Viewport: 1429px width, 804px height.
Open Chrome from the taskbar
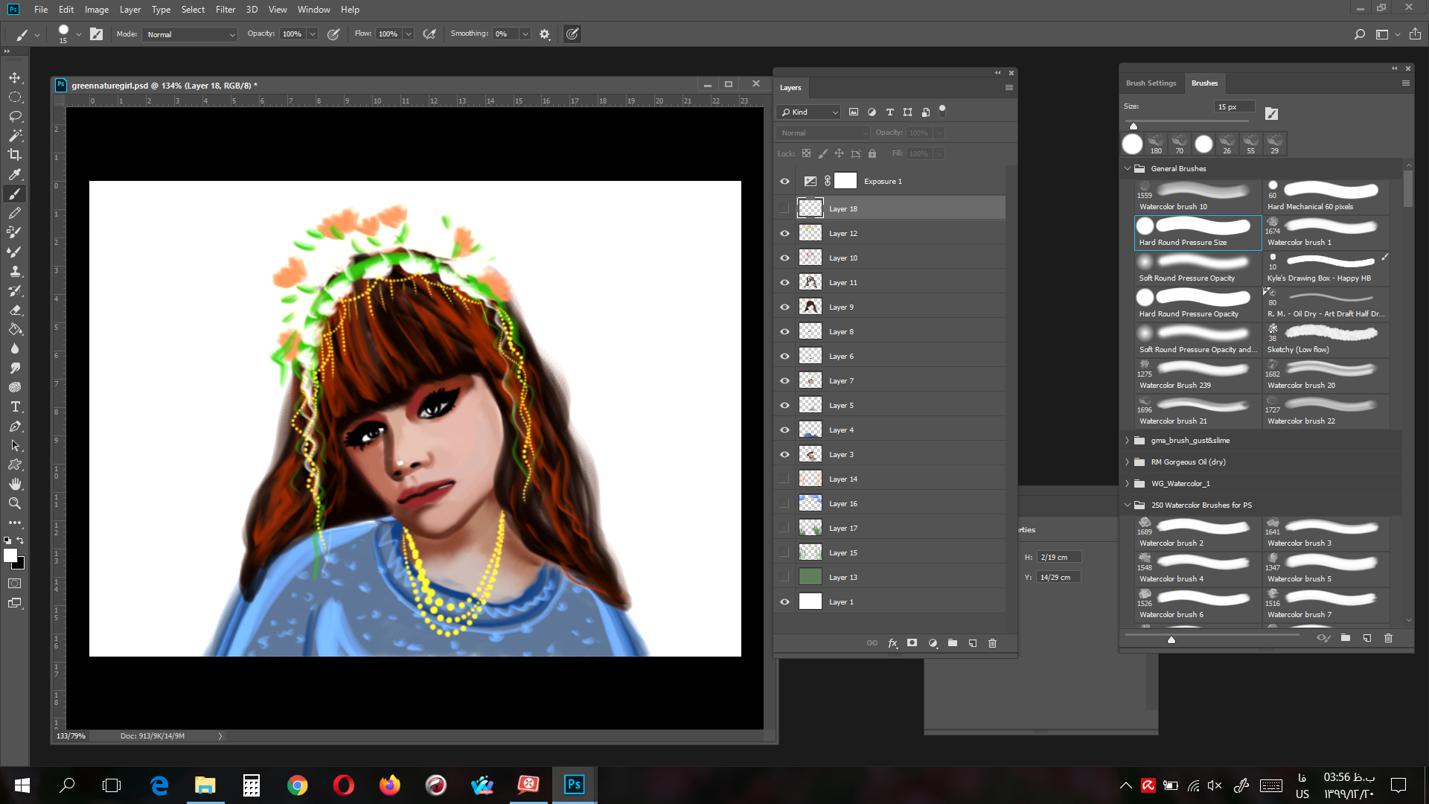(297, 785)
